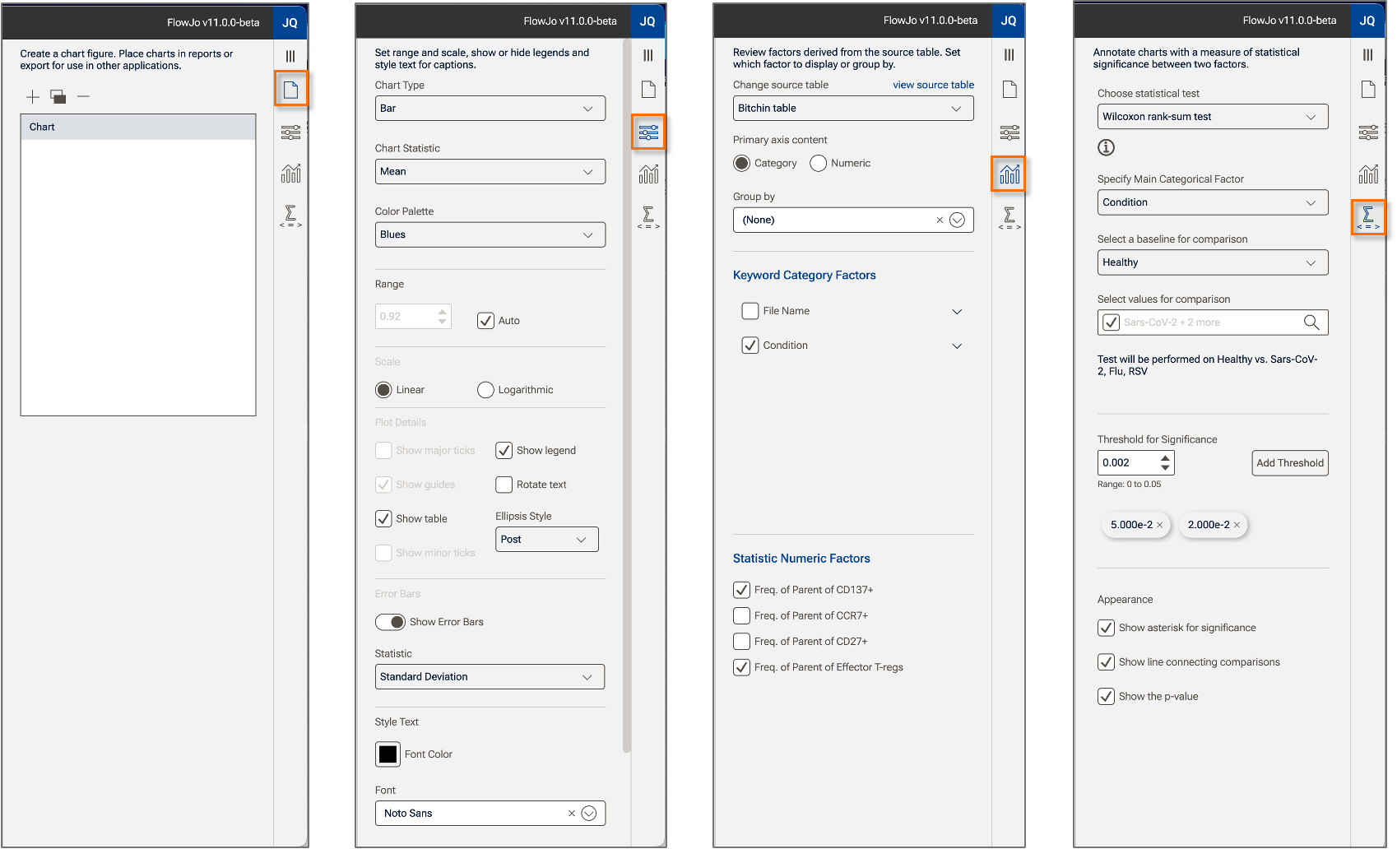
Task: Enable the Rotate text checkbox
Action: click(x=504, y=485)
